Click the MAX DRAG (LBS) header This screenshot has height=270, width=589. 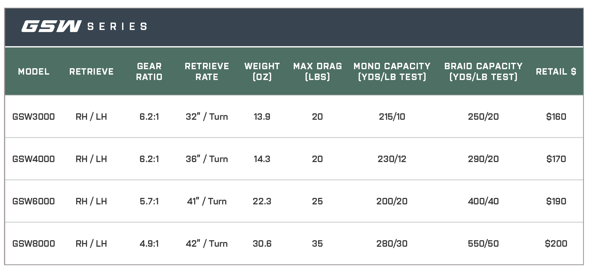pyautogui.click(x=317, y=71)
